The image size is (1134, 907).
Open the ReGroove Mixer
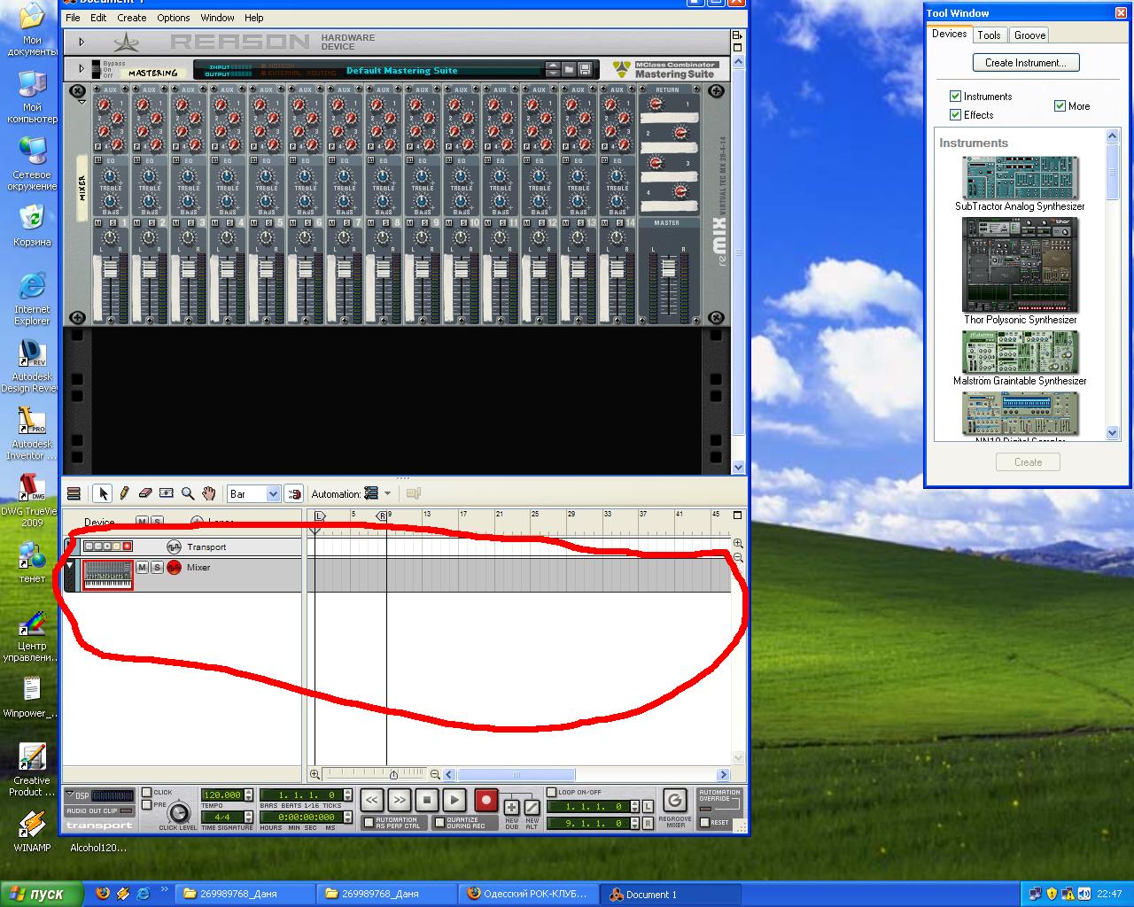pyautogui.click(x=674, y=801)
